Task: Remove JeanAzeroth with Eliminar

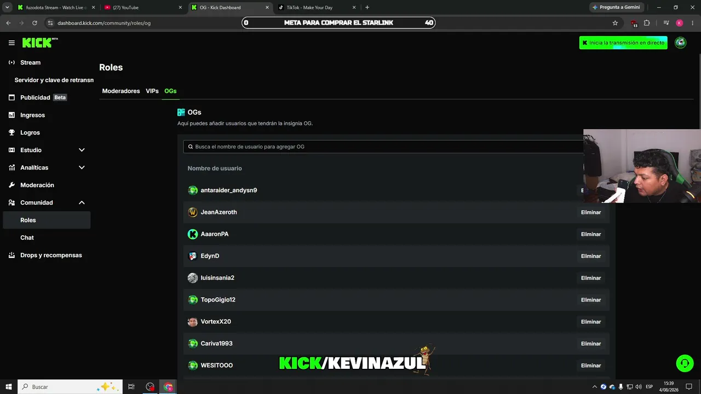Action: [x=591, y=212]
